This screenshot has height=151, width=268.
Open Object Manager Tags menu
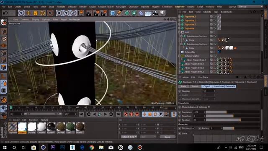(216, 12)
